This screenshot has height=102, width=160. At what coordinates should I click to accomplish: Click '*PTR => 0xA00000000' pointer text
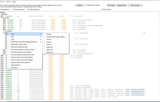coord(79,27)
